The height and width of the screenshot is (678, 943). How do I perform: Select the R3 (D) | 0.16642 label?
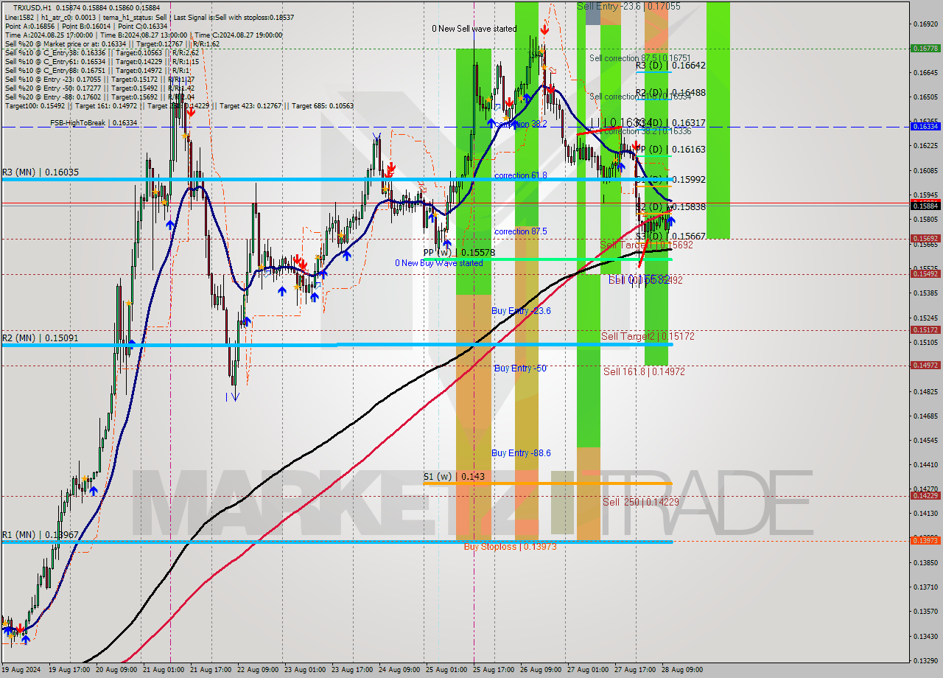click(x=670, y=66)
